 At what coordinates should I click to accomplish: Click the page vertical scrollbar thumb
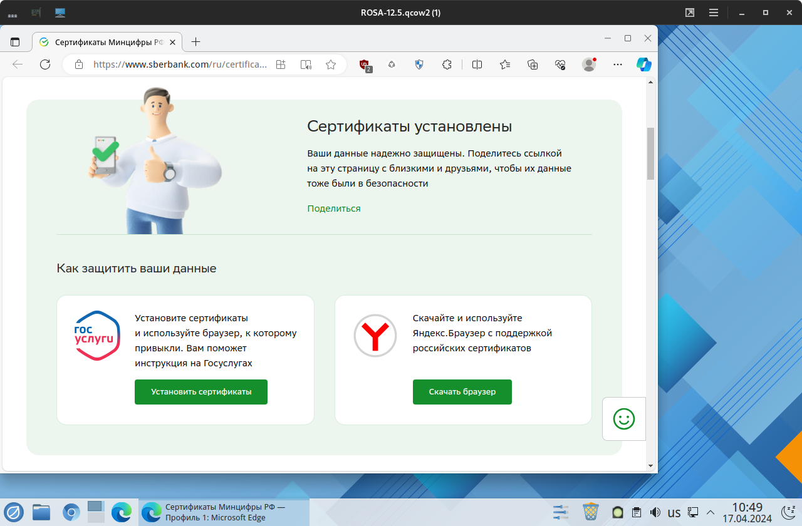(x=650, y=153)
